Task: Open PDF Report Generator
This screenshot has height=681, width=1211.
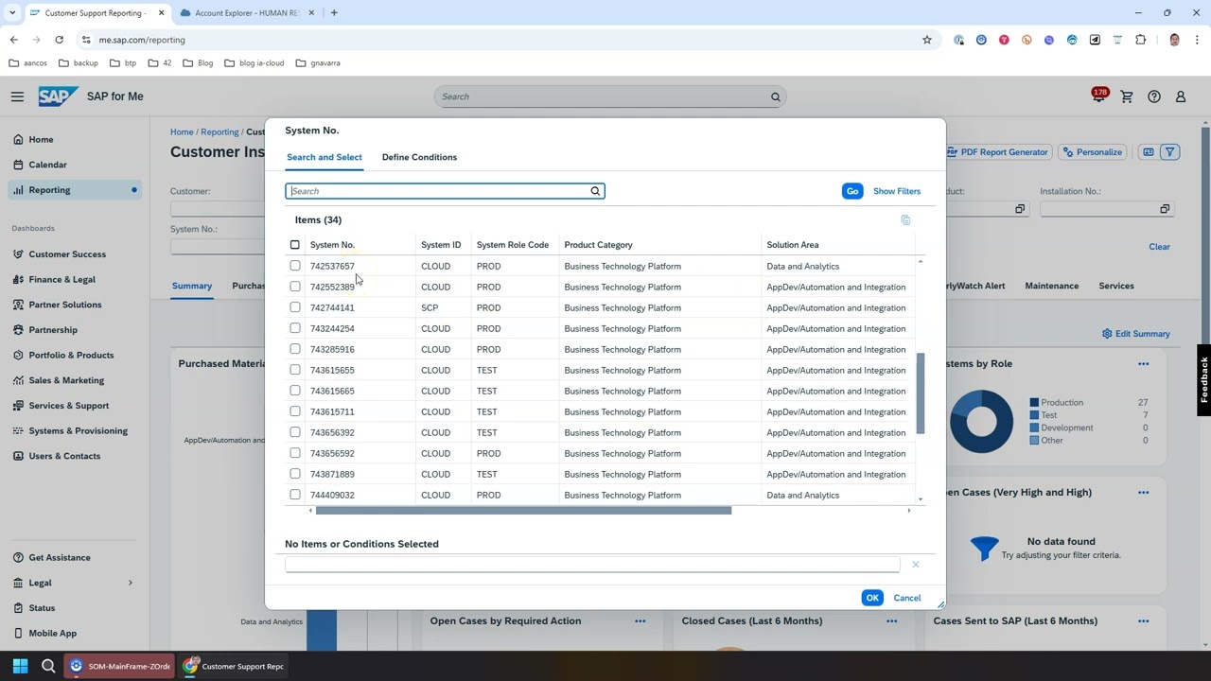Action: point(997,152)
